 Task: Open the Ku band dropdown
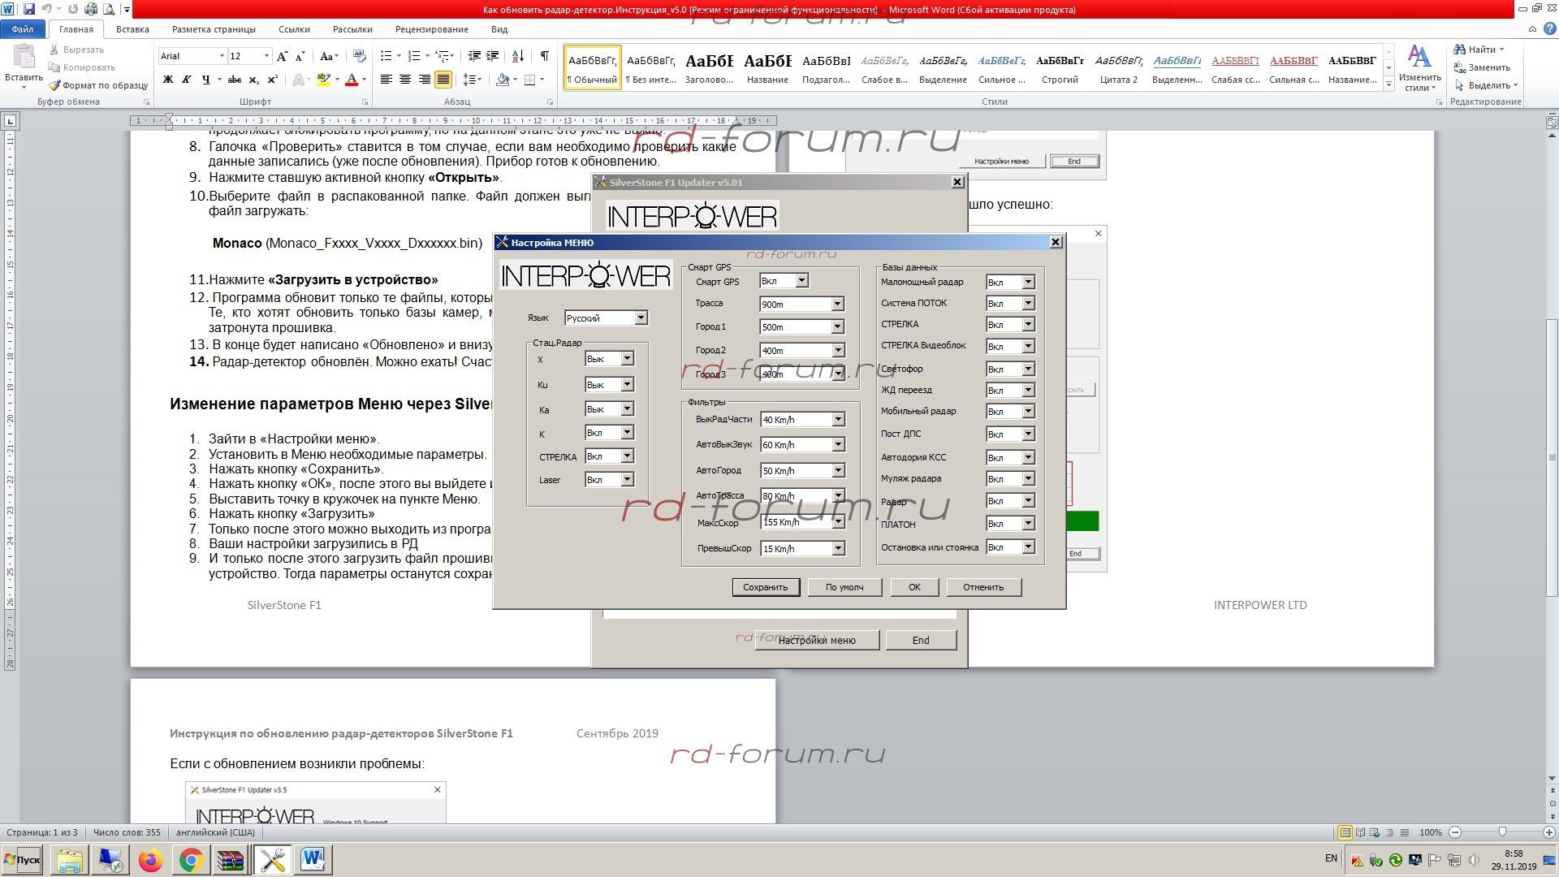click(627, 385)
